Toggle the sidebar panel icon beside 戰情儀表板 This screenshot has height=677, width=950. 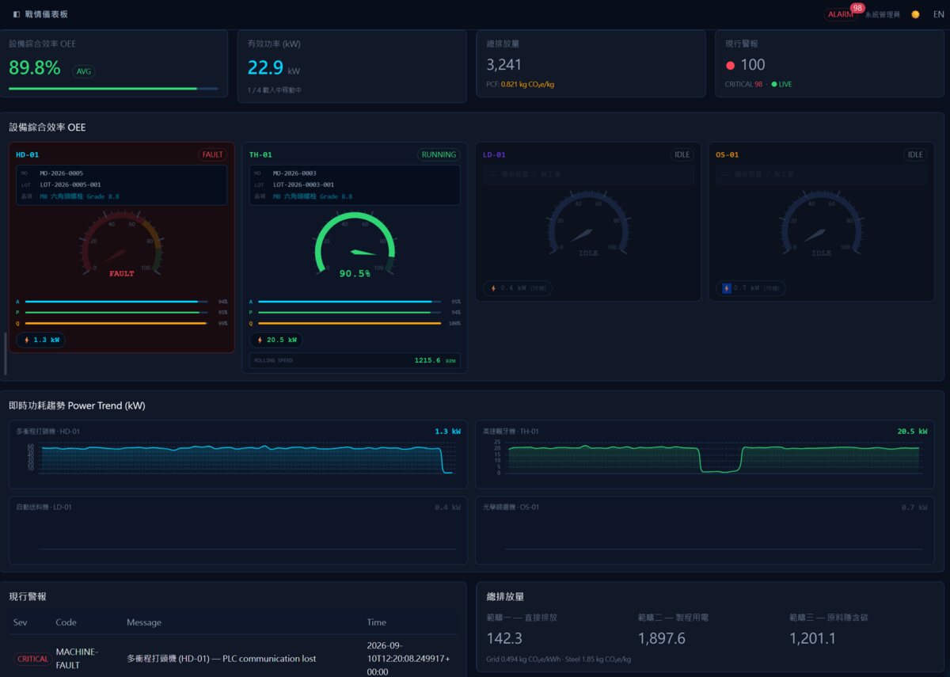[17, 14]
